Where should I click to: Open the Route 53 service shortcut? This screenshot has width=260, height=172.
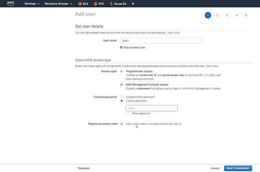click(117, 4)
